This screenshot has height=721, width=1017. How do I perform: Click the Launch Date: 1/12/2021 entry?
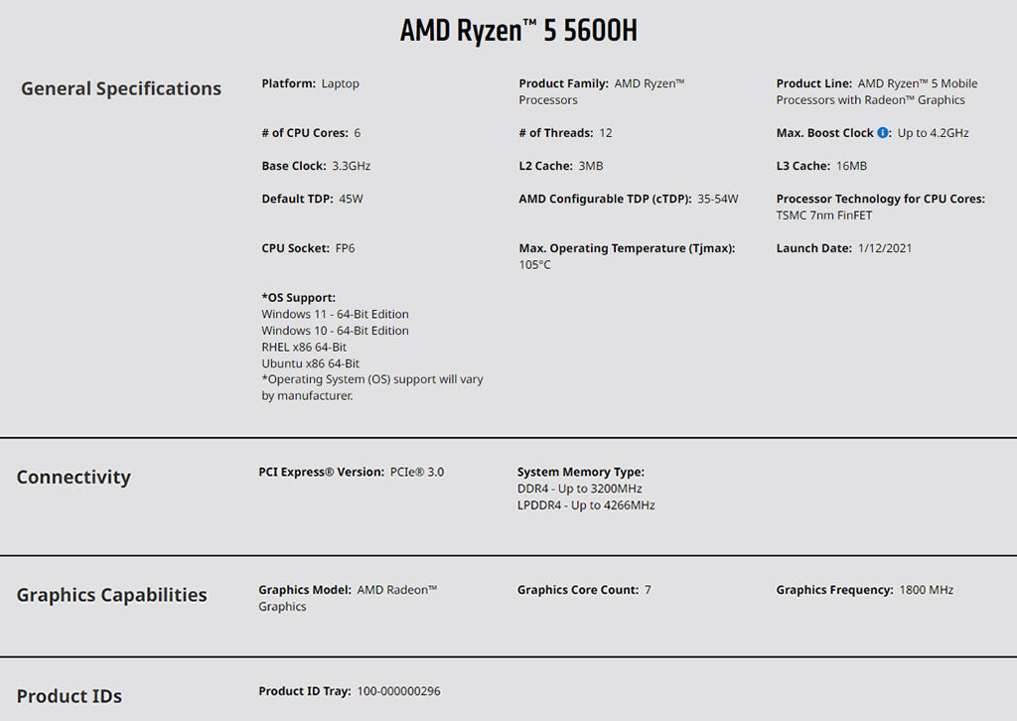coord(844,248)
